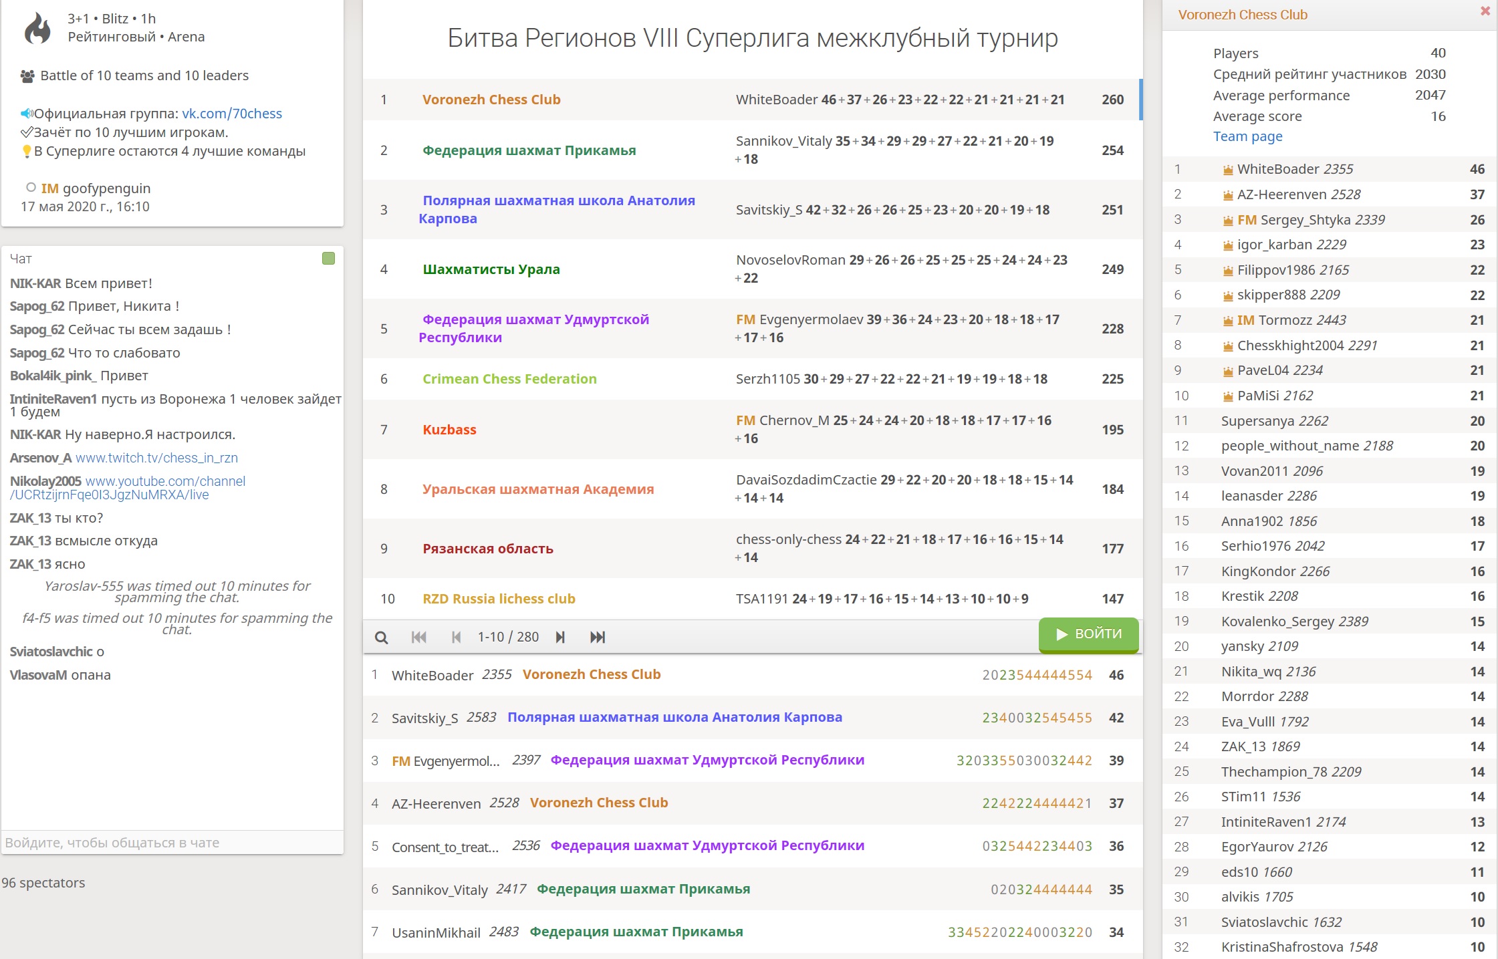
Task: Click Supersanya in the club player list
Action: point(1330,421)
